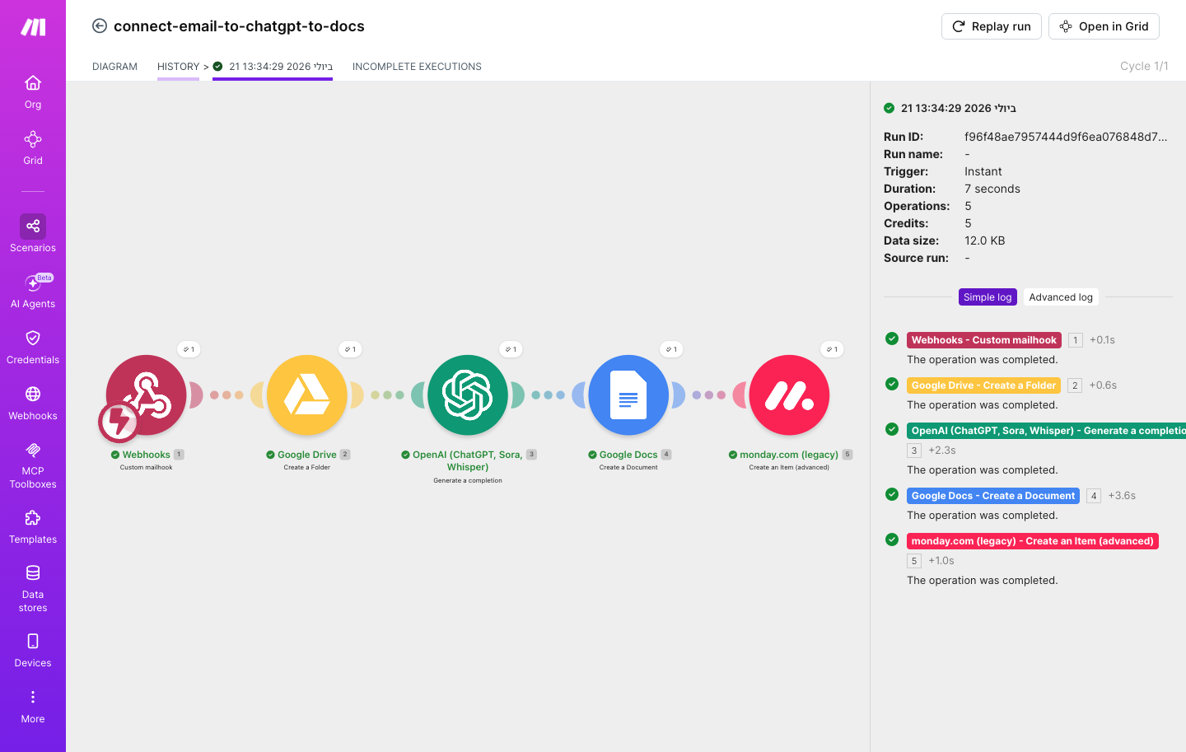Click the Data size value 12.0 KB
The height and width of the screenshot is (752, 1186).
(985, 241)
